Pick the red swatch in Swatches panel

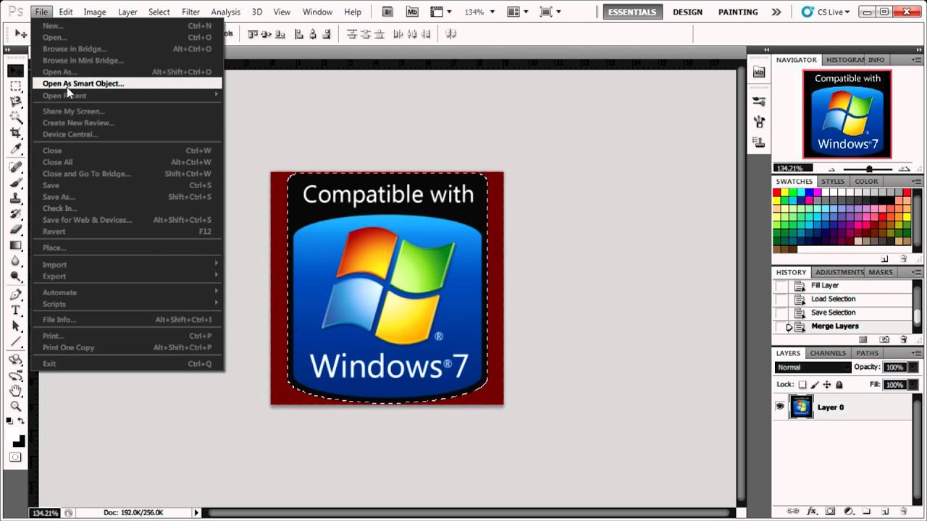point(777,192)
